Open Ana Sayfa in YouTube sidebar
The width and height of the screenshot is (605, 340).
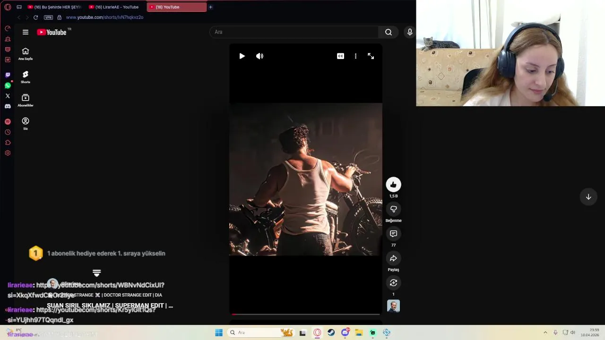[26, 54]
